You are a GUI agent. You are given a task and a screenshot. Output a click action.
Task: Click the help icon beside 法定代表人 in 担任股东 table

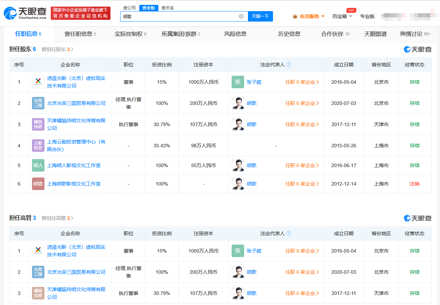289,65
